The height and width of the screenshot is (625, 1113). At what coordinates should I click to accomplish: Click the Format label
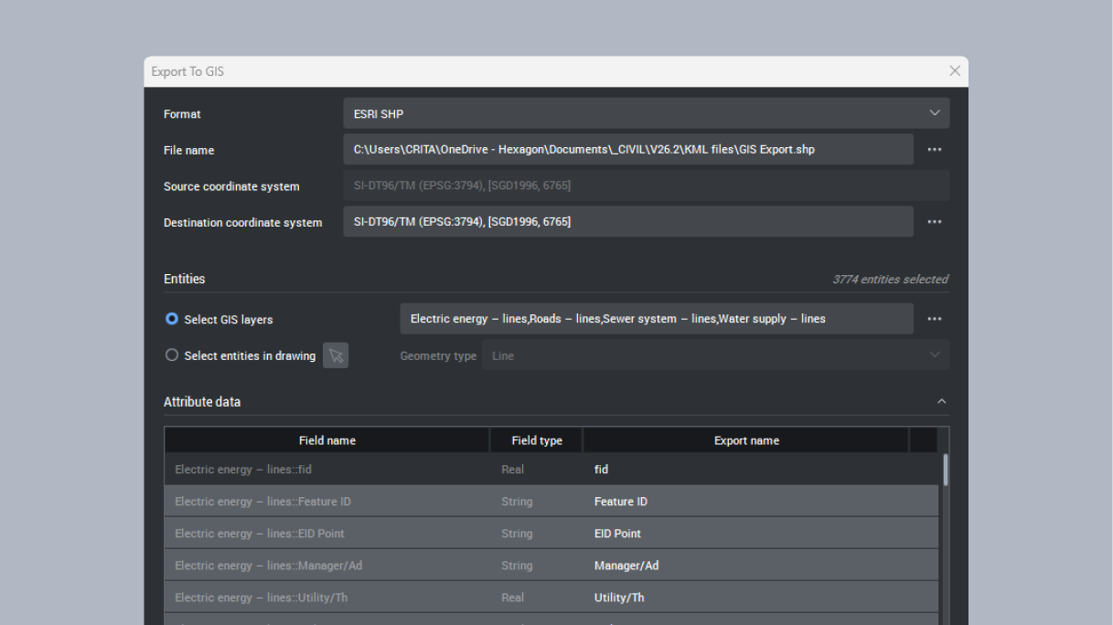(x=182, y=114)
